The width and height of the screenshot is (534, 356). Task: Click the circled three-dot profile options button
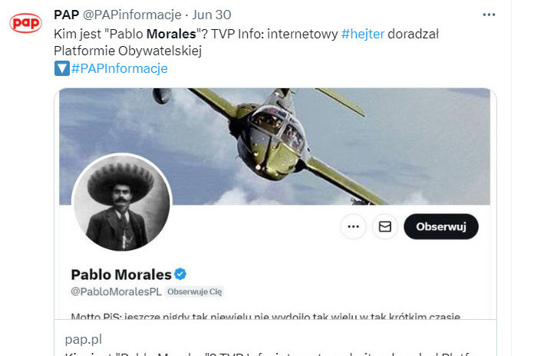pyautogui.click(x=353, y=226)
